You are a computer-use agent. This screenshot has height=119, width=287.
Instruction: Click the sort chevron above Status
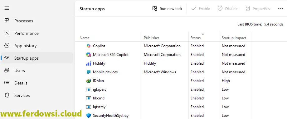(x=203, y=34)
